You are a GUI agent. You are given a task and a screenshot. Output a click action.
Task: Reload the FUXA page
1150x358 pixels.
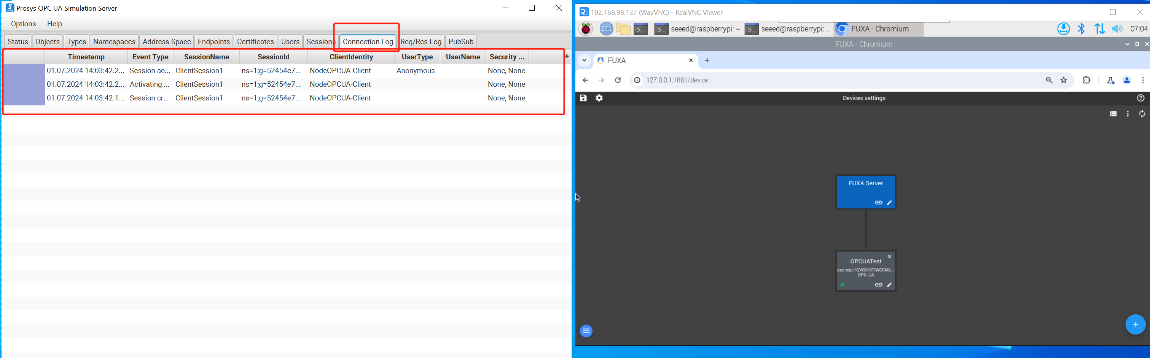click(x=618, y=80)
